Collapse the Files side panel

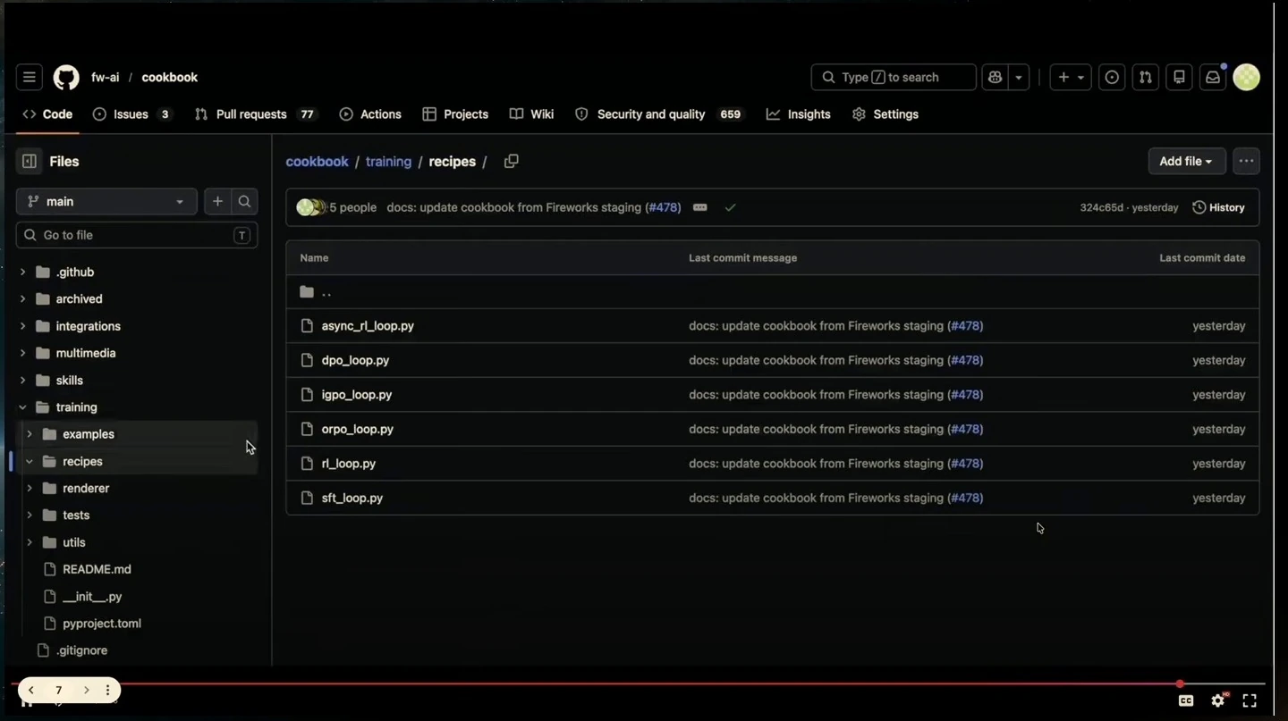click(x=30, y=162)
